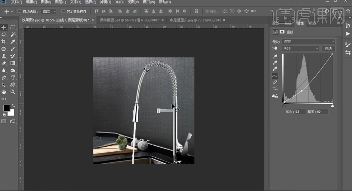Image resolution: width=352 pixels, height=191 pixels.
Task: Click the Auto button in Curves
Action: point(328,48)
